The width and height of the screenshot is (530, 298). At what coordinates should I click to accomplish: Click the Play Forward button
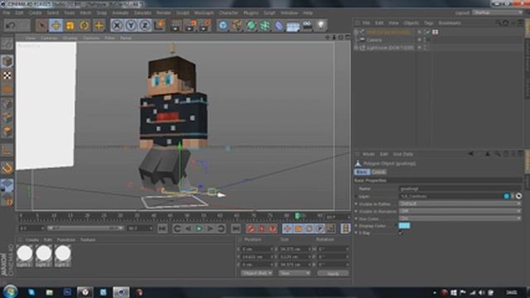coord(200,228)
